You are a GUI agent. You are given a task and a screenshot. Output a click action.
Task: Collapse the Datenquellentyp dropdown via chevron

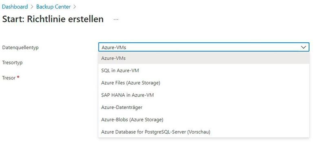303,47
